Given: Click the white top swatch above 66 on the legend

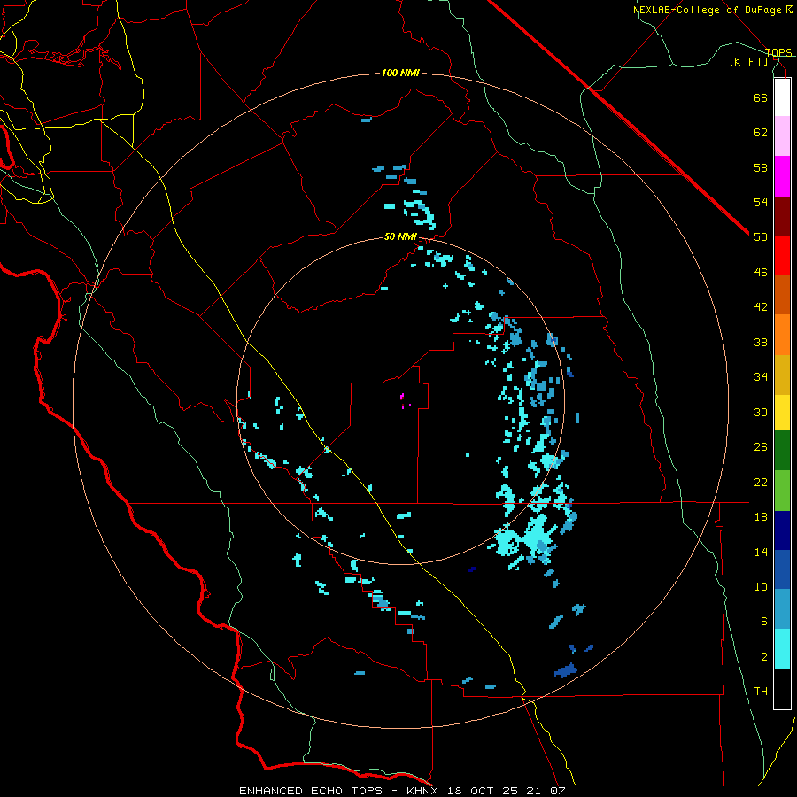Looking at the screenshot, I should (782, 97).
